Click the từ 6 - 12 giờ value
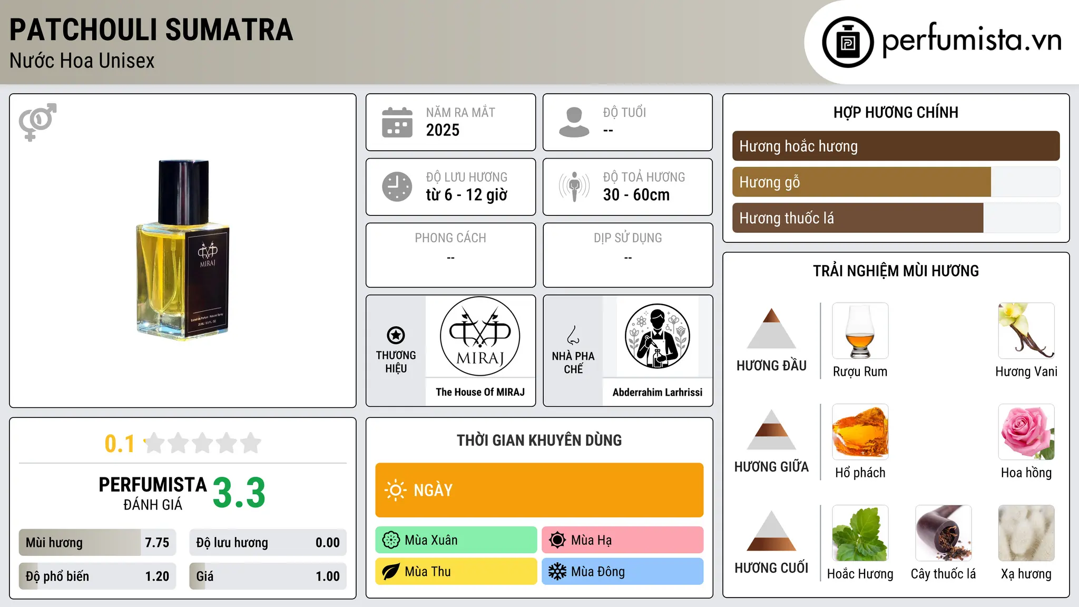1079x607 pixels. (x=467, y=194)
